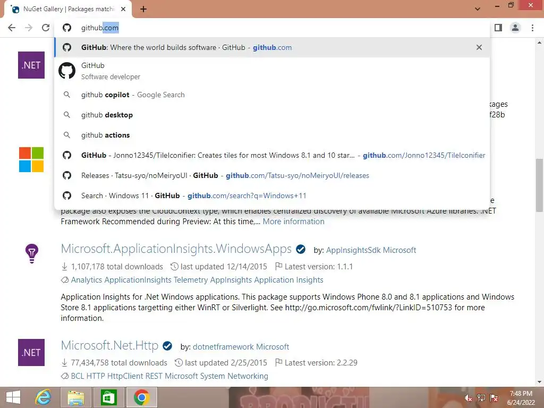
Task: Open the Microsoft.ApplicationInsights.WindowsApps package title
Action: coord(176,249)
